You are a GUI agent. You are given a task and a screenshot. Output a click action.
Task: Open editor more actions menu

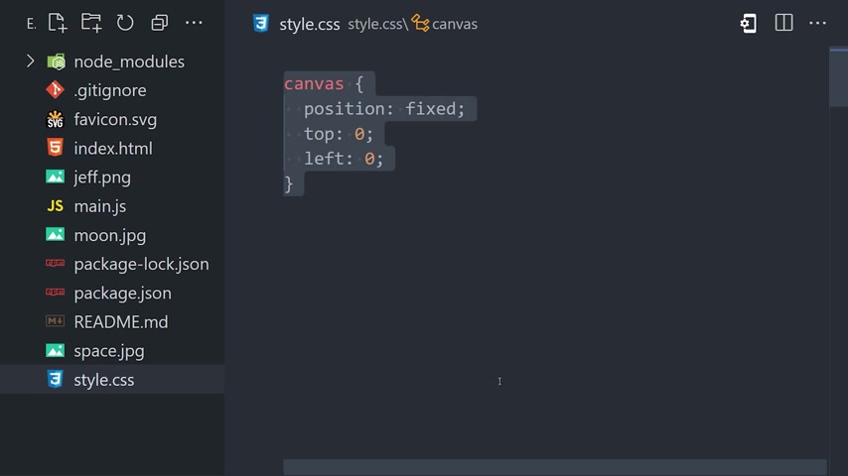pyautogui.click(x=817, y=23)
